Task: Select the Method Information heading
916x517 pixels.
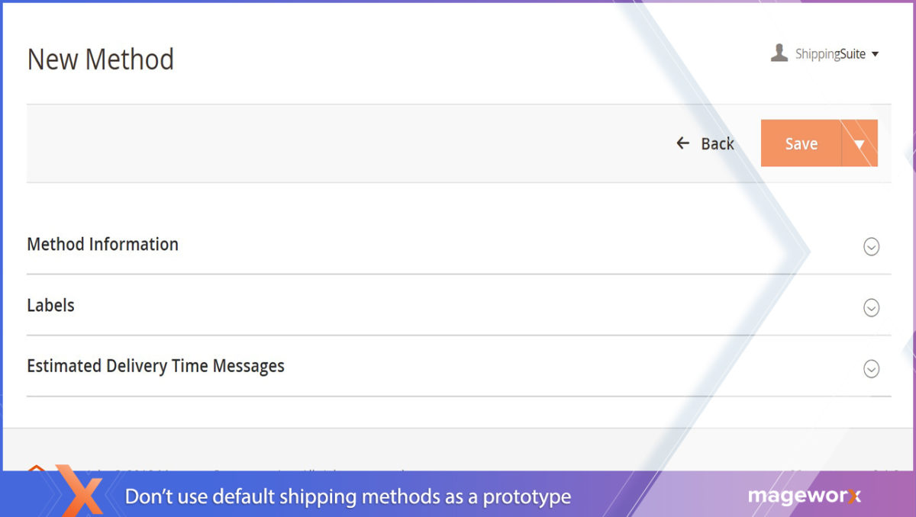Action: tap(102, 244)
